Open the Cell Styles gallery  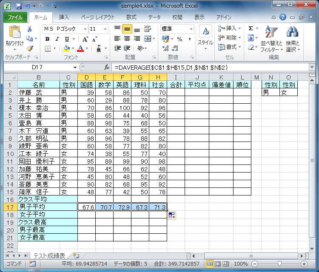205,37
